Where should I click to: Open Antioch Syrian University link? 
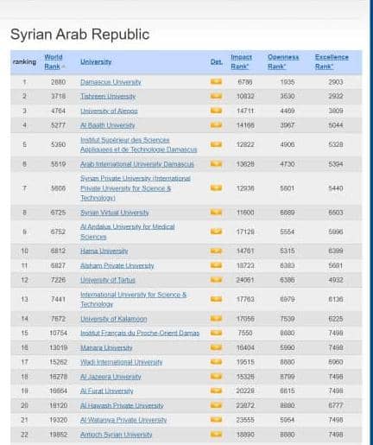pyautogui.click(x=117, y=435)
